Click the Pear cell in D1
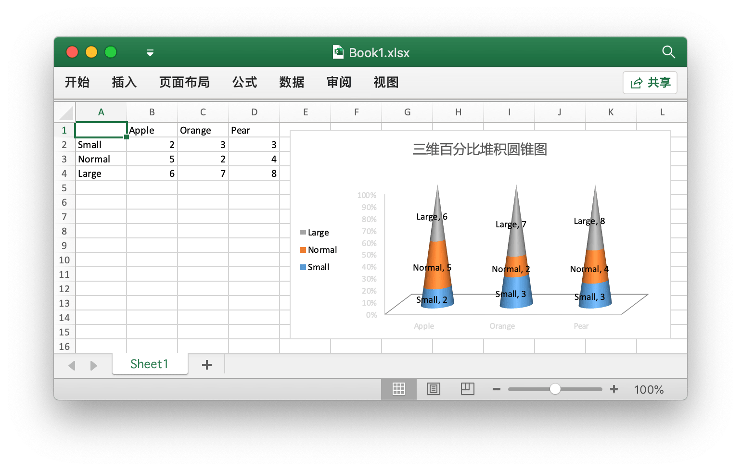 point(254,130)
